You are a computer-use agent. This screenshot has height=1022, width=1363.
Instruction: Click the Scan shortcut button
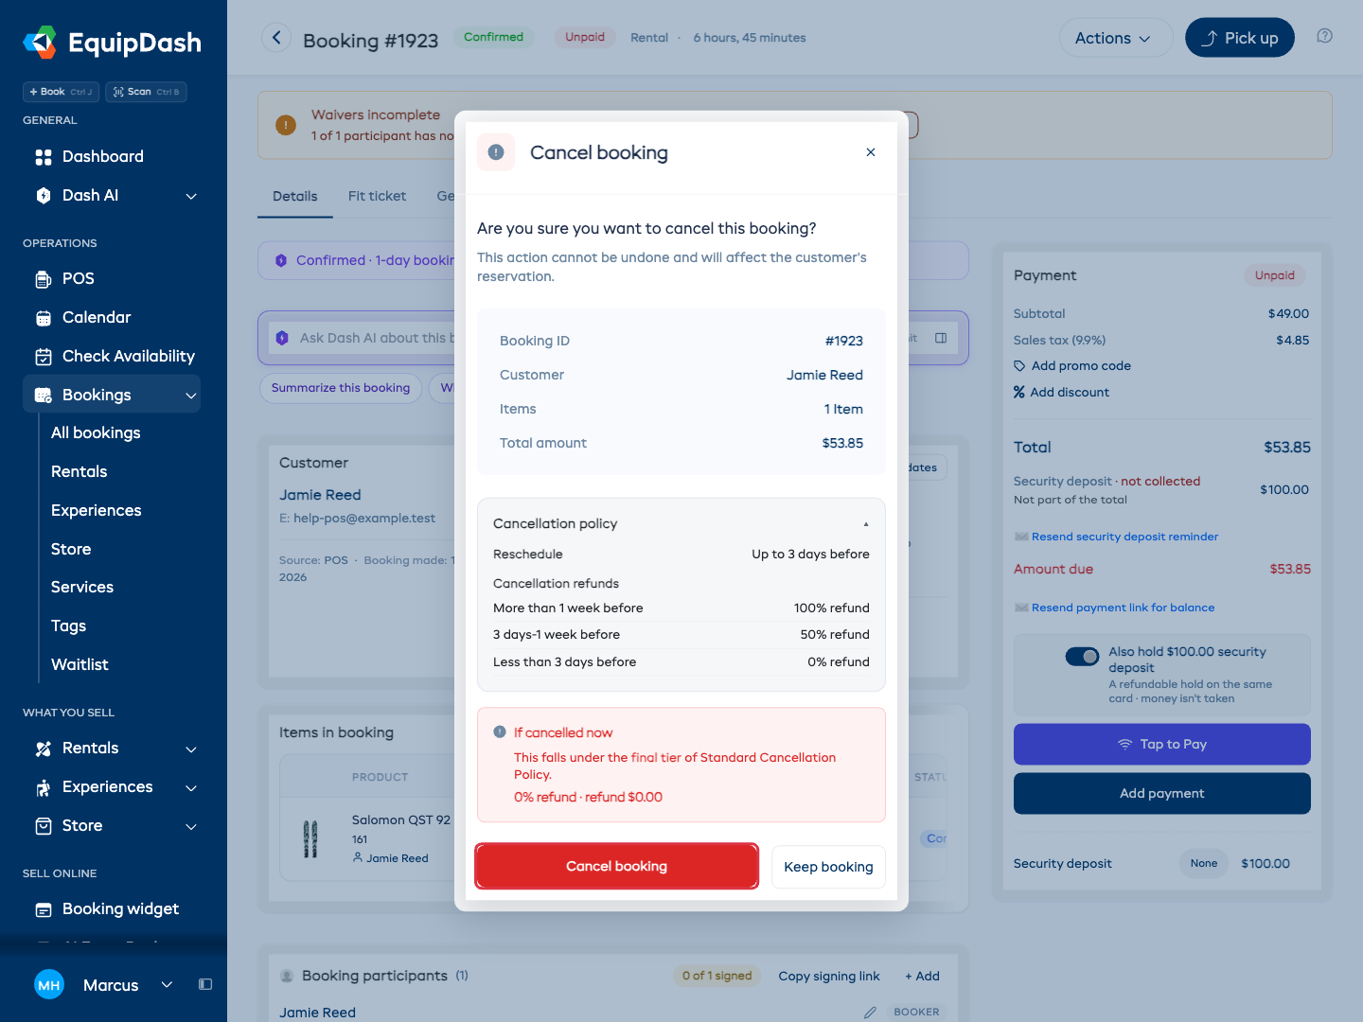click(146, 92)
